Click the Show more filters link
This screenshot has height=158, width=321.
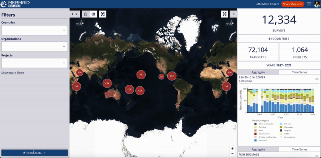coord(13,73)
